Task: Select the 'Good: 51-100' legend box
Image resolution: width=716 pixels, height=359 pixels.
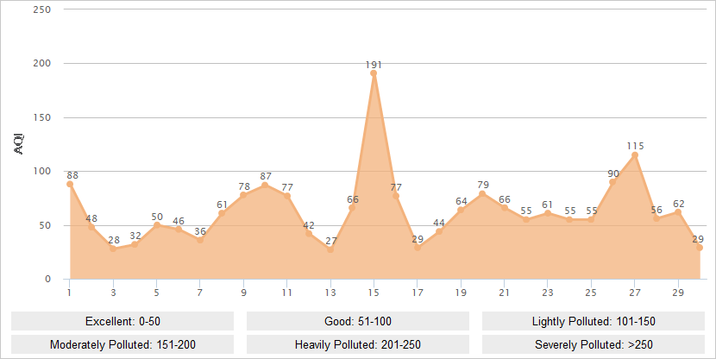Action: [x=358, y=321]
